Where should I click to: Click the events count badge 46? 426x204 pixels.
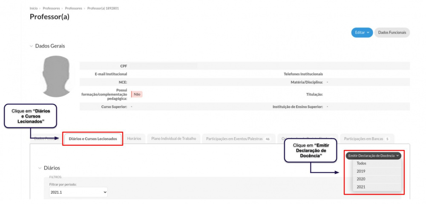coord(268,139)
